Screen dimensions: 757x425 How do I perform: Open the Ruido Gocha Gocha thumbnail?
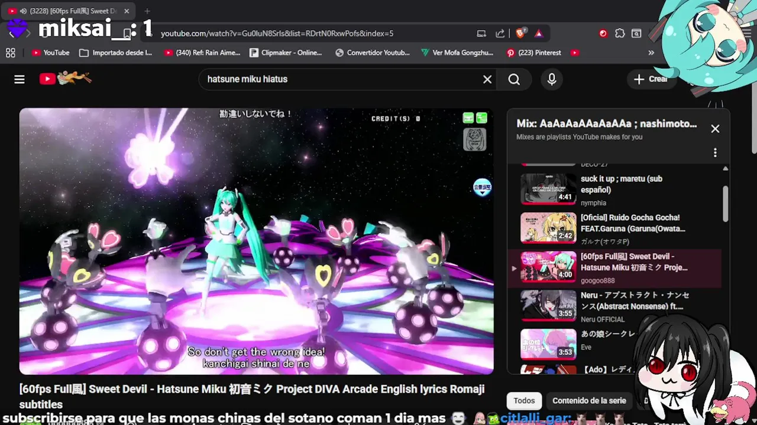(x=548, y=228)
